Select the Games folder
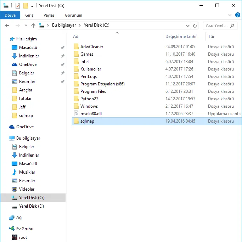 87,54
